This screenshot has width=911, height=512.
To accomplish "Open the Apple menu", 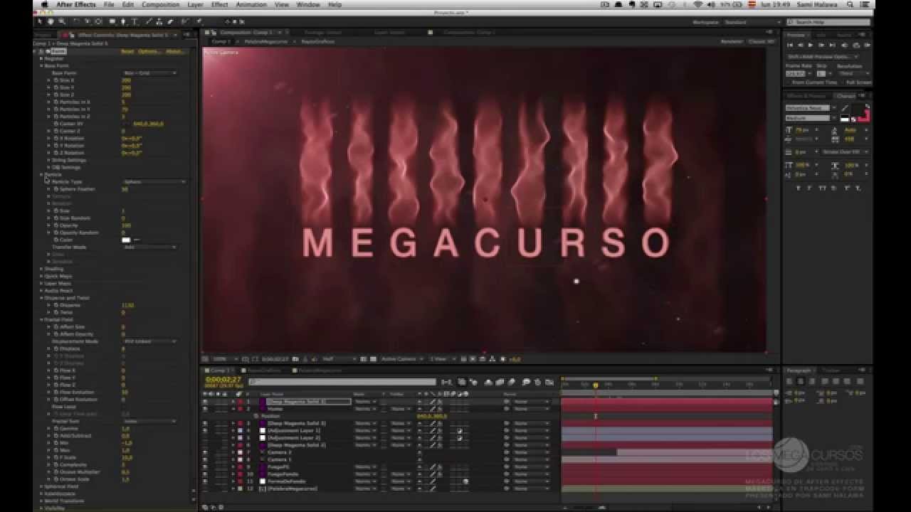I will tap(44, 4).
